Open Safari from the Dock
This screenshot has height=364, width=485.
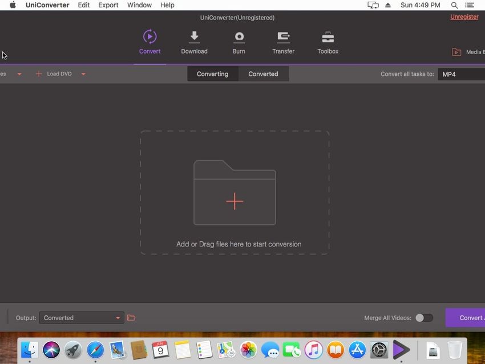[x=95, y=350]
